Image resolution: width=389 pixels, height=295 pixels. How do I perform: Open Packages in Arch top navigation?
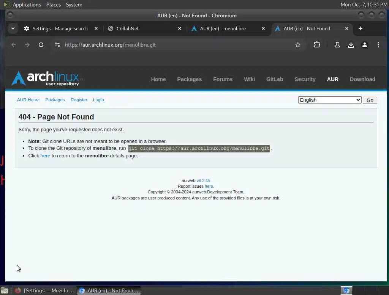coord(189,79)
